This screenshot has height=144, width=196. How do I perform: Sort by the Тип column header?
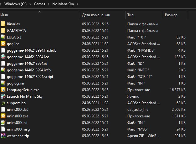click(x=130, y=15)
